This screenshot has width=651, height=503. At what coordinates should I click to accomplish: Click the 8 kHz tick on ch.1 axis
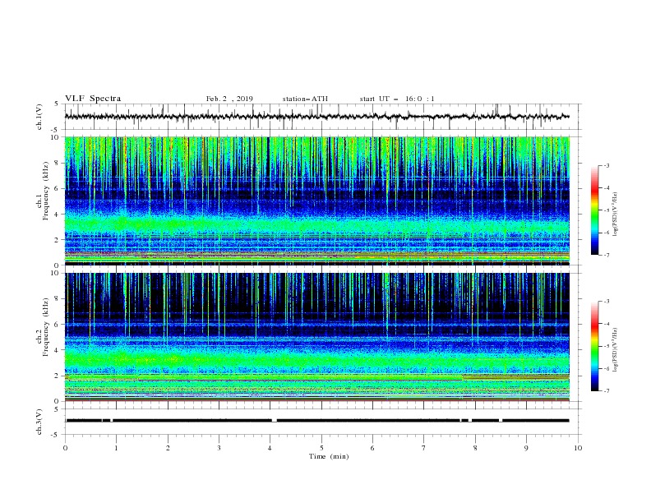point(58,163)
